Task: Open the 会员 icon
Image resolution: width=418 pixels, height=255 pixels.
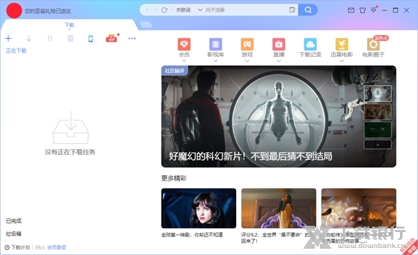Action: pyautogui.click(x=184, y=44)
